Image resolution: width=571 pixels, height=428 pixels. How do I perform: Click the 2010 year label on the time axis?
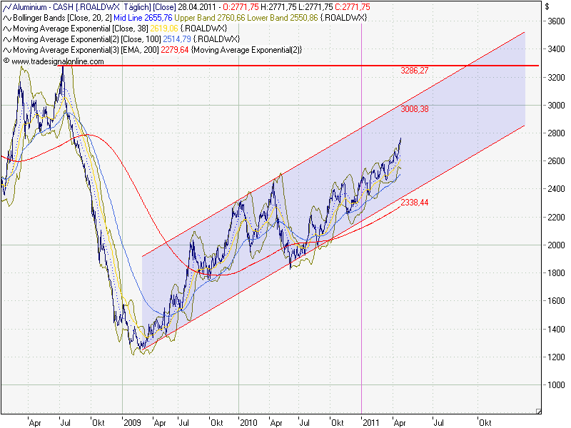248,422
